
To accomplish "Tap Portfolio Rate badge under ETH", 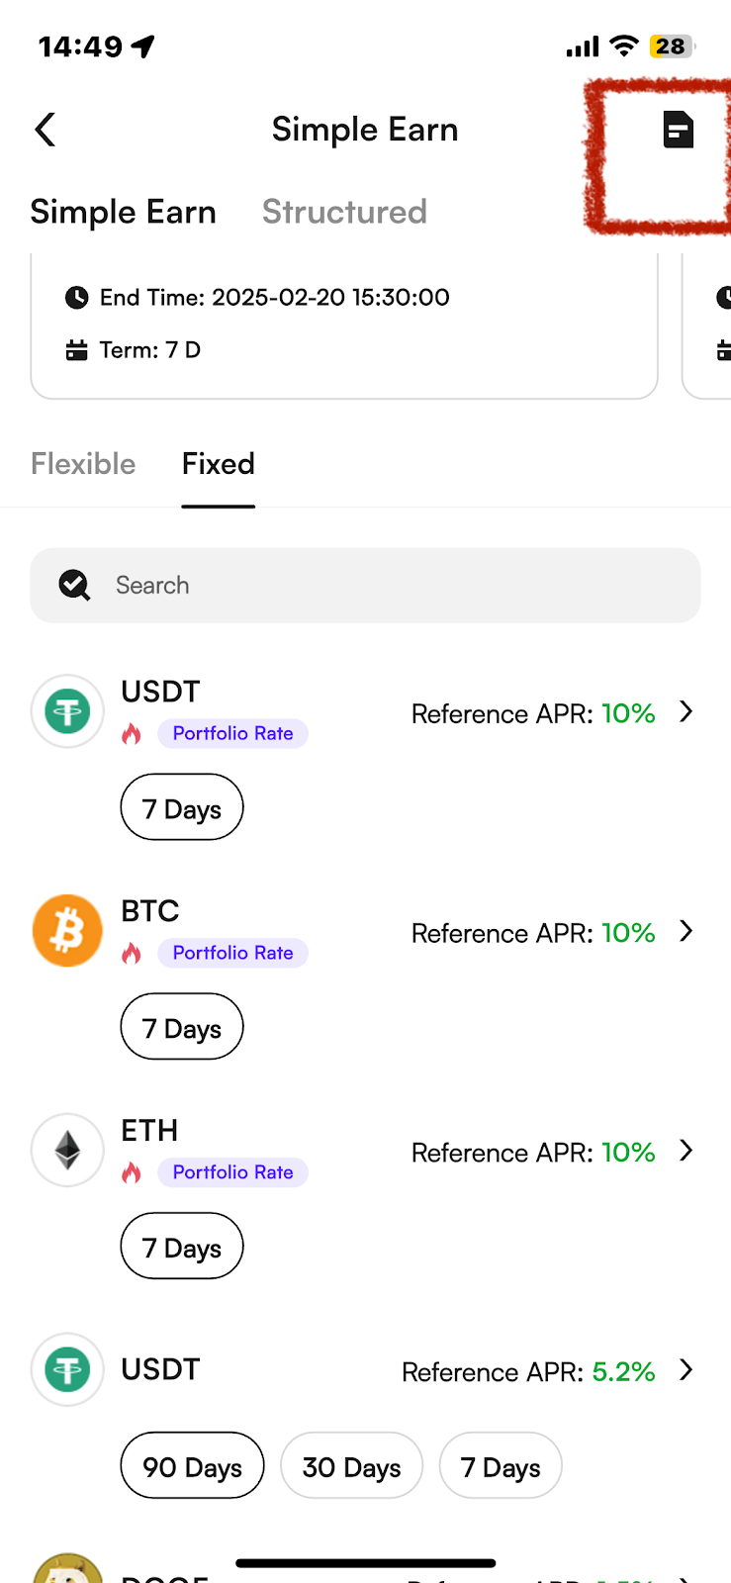I will 232,1172.
